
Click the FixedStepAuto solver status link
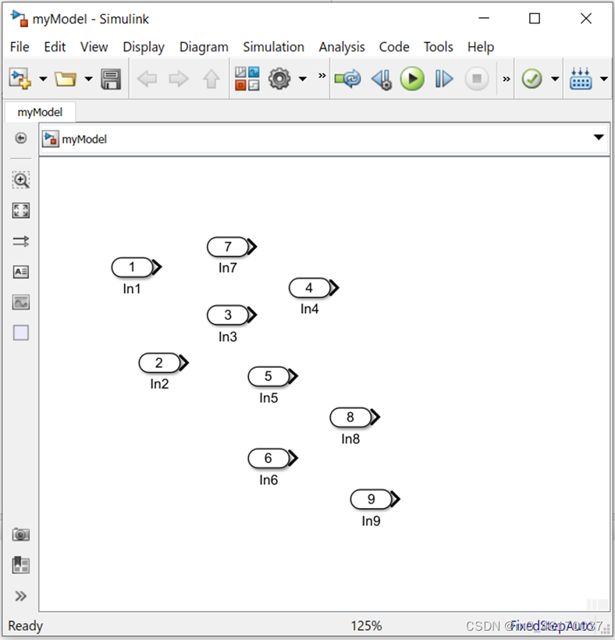tap(552, 625)
